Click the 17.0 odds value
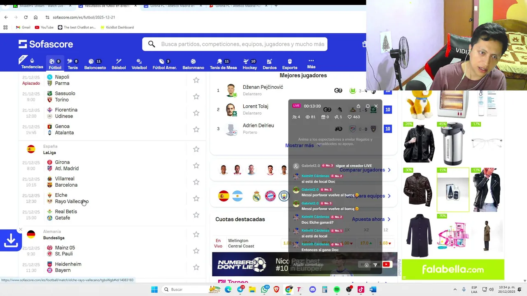This screenshot has height=296, width=527. coord(366,243)
